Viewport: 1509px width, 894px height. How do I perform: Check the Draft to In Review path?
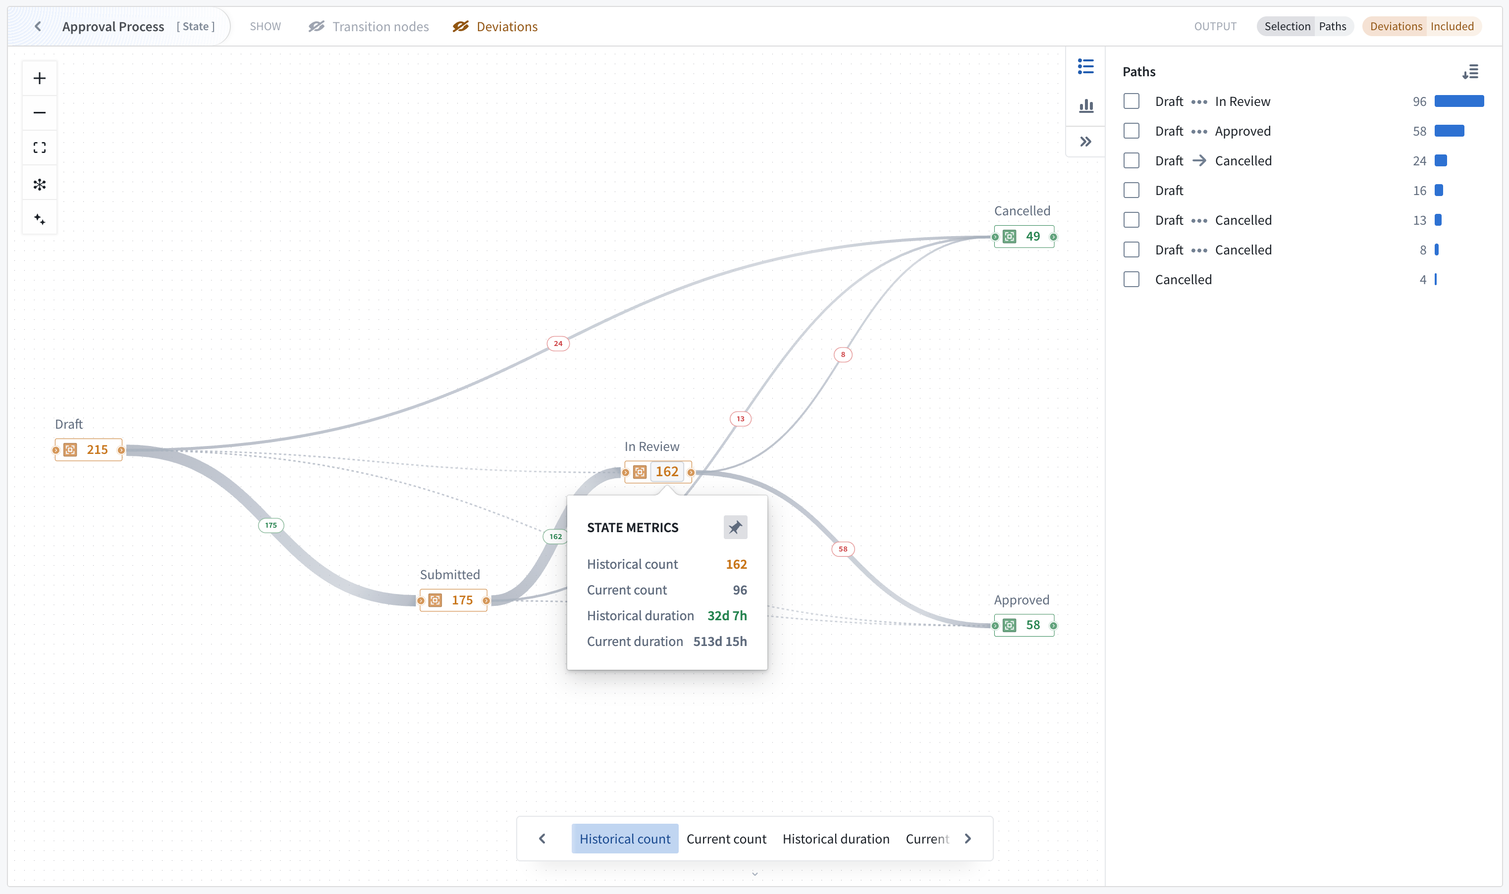coord(1132,101)
